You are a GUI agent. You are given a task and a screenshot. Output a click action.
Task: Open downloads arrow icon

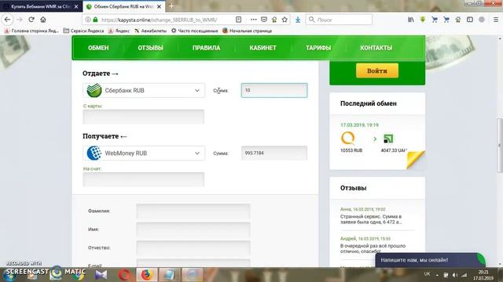(298, 20)
